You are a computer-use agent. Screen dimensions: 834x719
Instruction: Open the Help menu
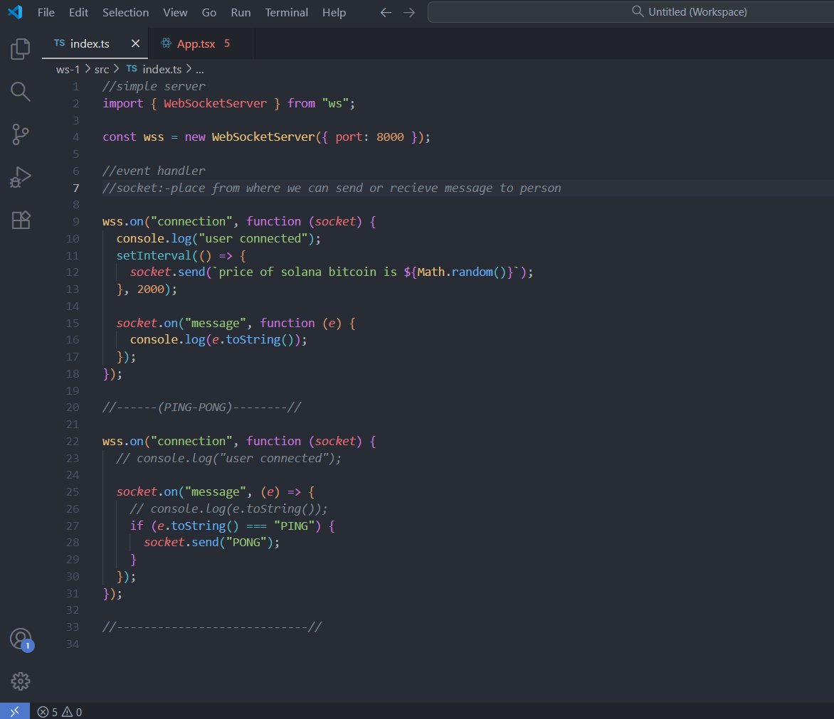click(334, 12)
